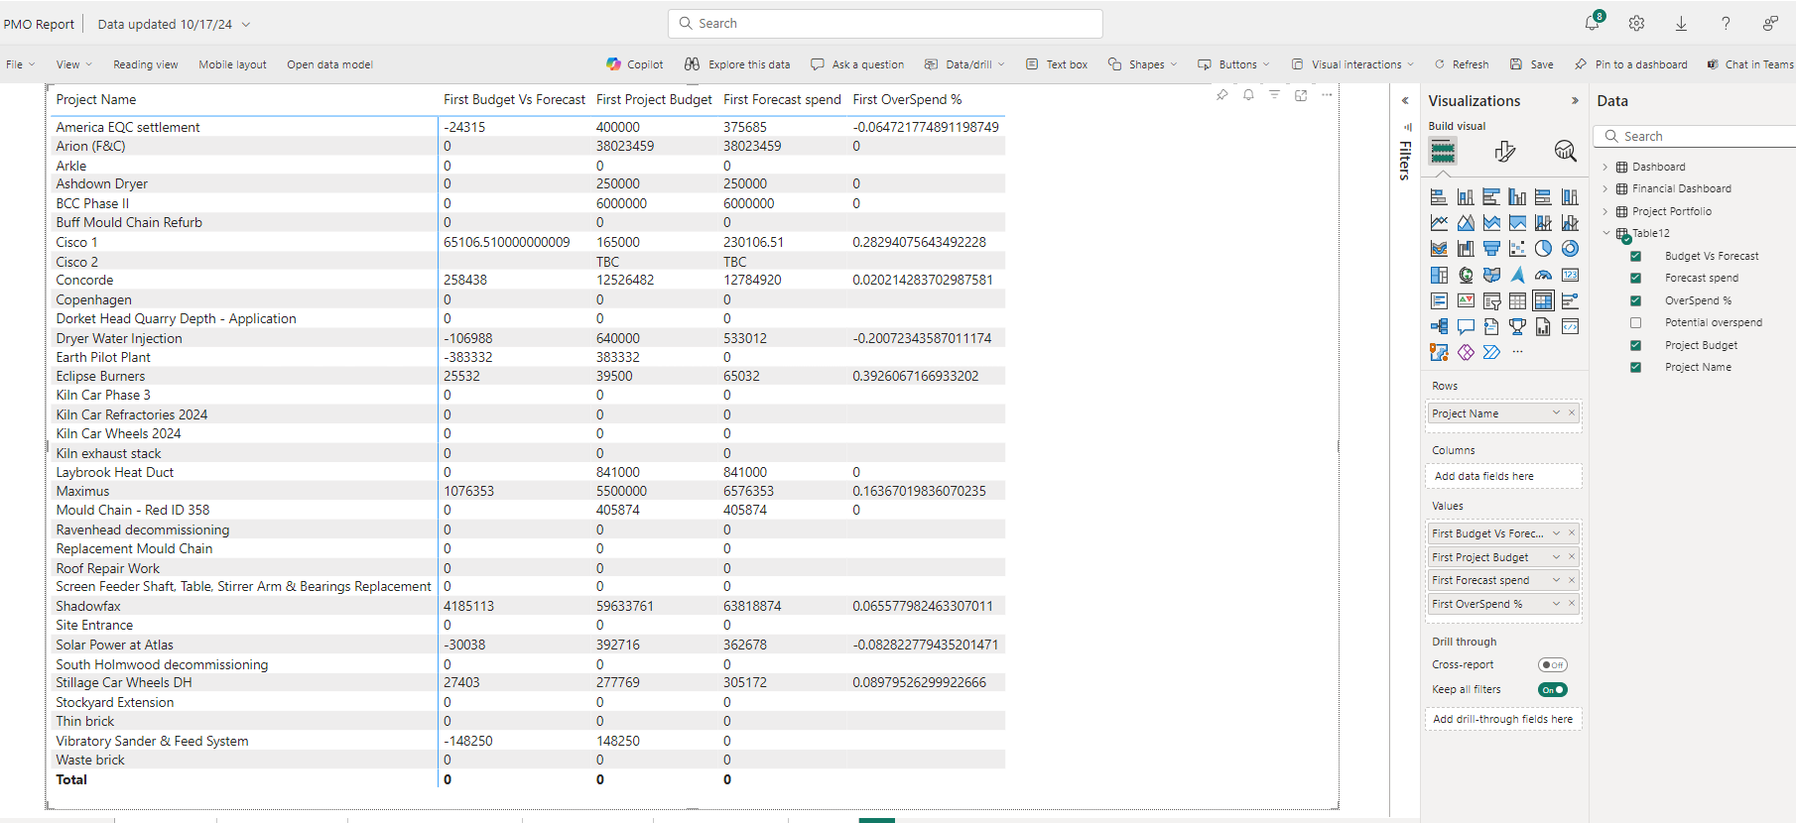Viewport: 1796px width, 823px height.
Task: Open the Analytics magnifier pane
Action: coord(1565,151)
